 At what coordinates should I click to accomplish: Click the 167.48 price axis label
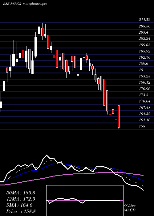click(144, 108)
